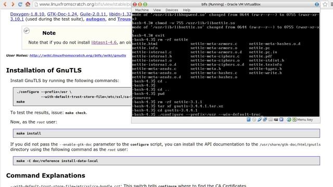Click the blue round icon in VirtualBox title bar
This screenshot has width=333, height=187.
pos(317,4)
